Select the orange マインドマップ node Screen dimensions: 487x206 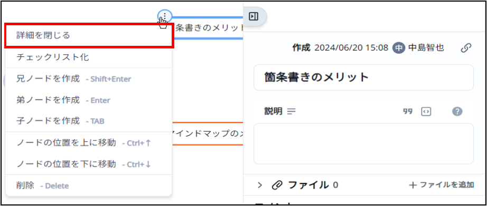coord(208,133)
